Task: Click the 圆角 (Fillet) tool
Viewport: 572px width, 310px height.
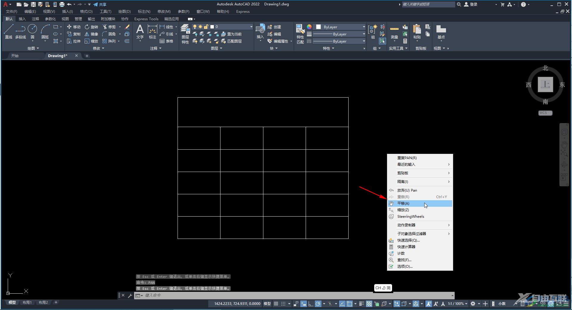Action: [109, 34]
